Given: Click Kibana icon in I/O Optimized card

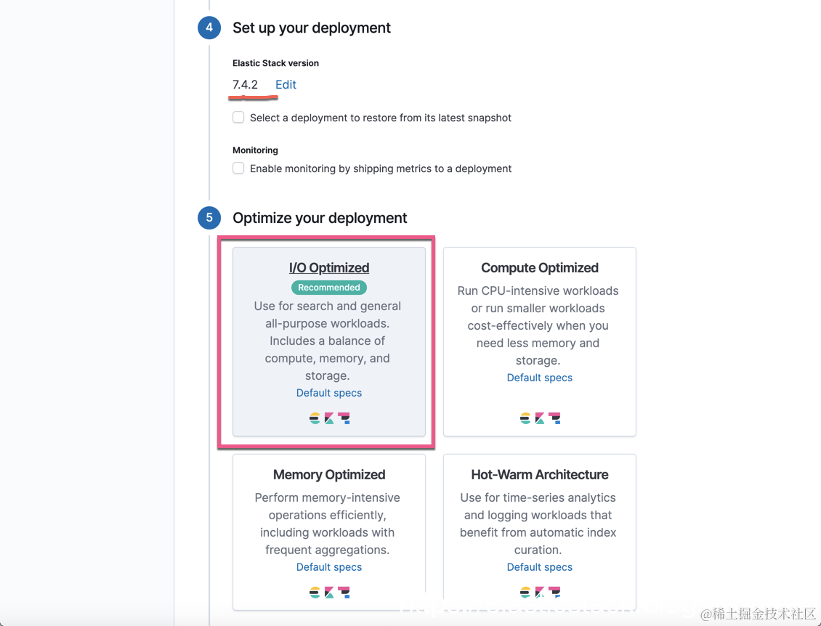Looking at the screenshot, I should coord(329,418).
